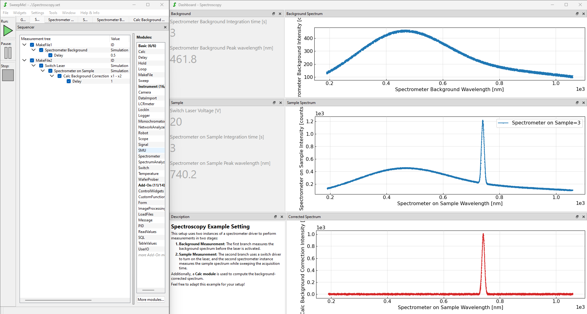Image resolution: width=587 pixels, height=314 pixels.
Task: Float the Sample dock panel
Action: click(274, 103)
